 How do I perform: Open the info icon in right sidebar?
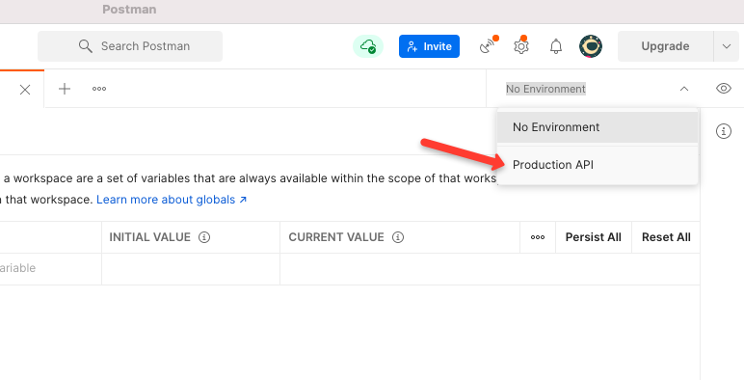[x=724, y=131]
